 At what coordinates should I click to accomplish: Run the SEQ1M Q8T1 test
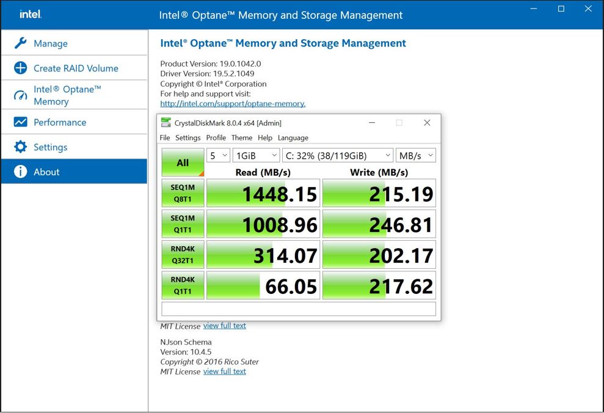[182, 192]
